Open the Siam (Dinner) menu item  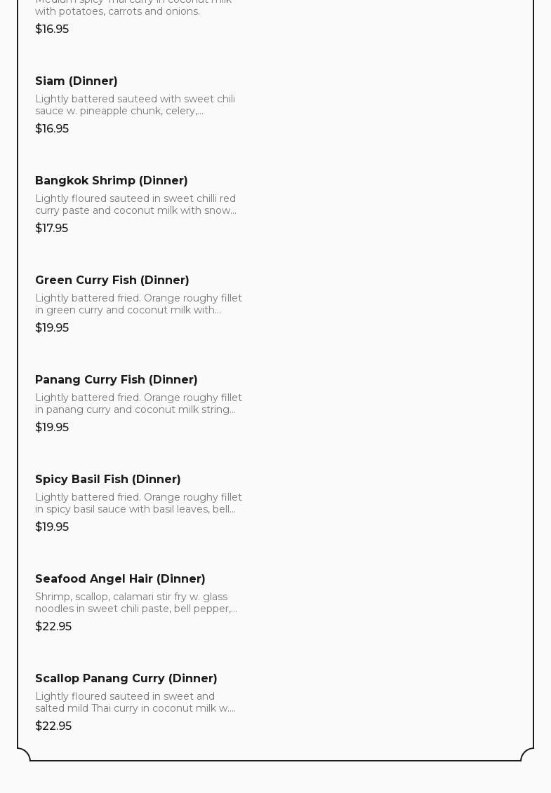coord(77,81)
